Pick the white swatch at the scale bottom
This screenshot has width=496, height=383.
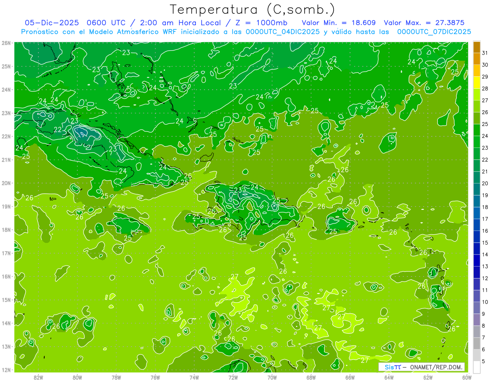click(x=477, y=367)
